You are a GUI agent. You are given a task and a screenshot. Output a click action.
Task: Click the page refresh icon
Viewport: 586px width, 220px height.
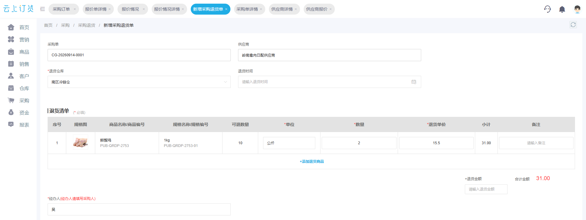(573, 25)
